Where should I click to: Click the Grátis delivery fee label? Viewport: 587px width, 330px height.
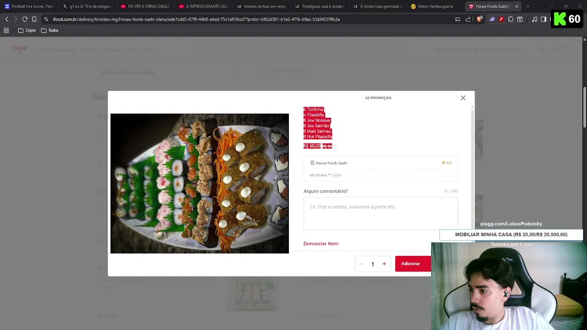337,175
